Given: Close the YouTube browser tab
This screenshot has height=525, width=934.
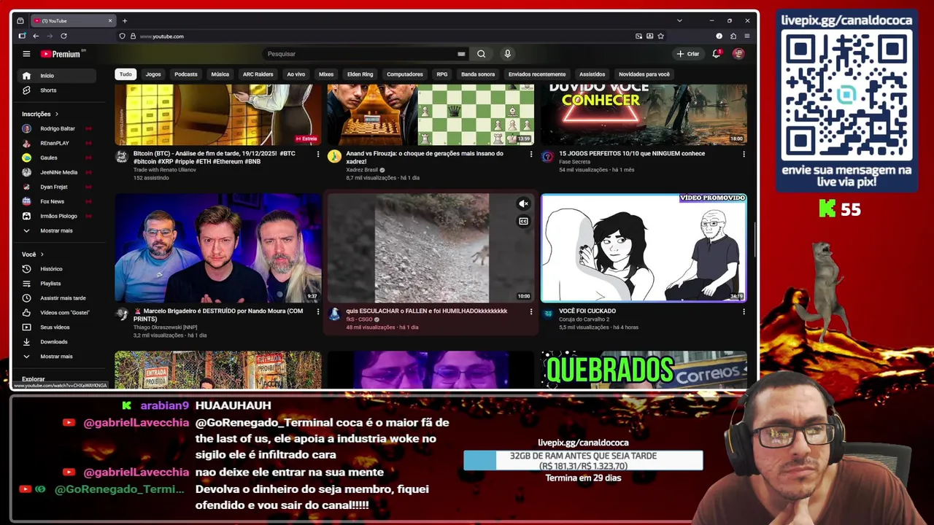Looking at the screenshot, I should tap(110, 20).
